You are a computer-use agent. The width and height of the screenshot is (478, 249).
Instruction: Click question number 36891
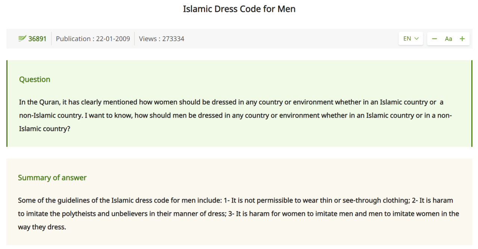37,39
